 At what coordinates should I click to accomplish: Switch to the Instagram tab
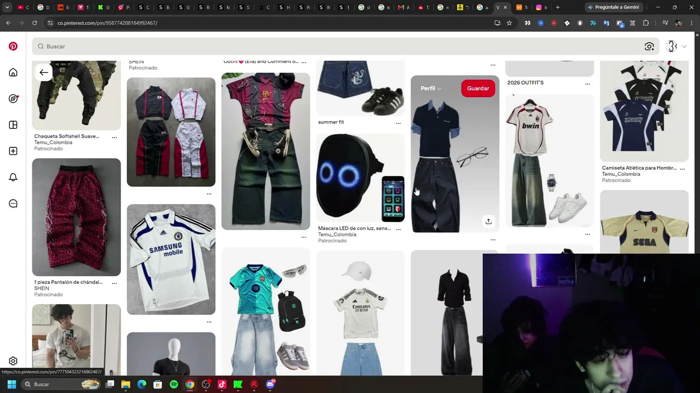(541, 7)
